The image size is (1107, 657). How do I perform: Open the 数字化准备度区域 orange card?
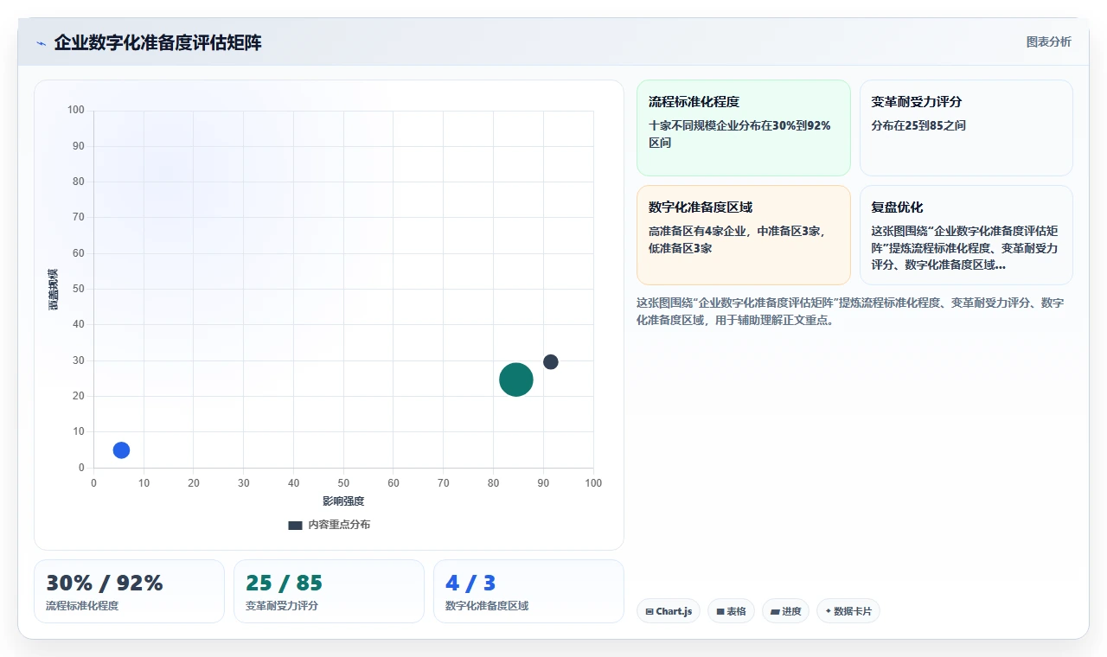[744, 234]
